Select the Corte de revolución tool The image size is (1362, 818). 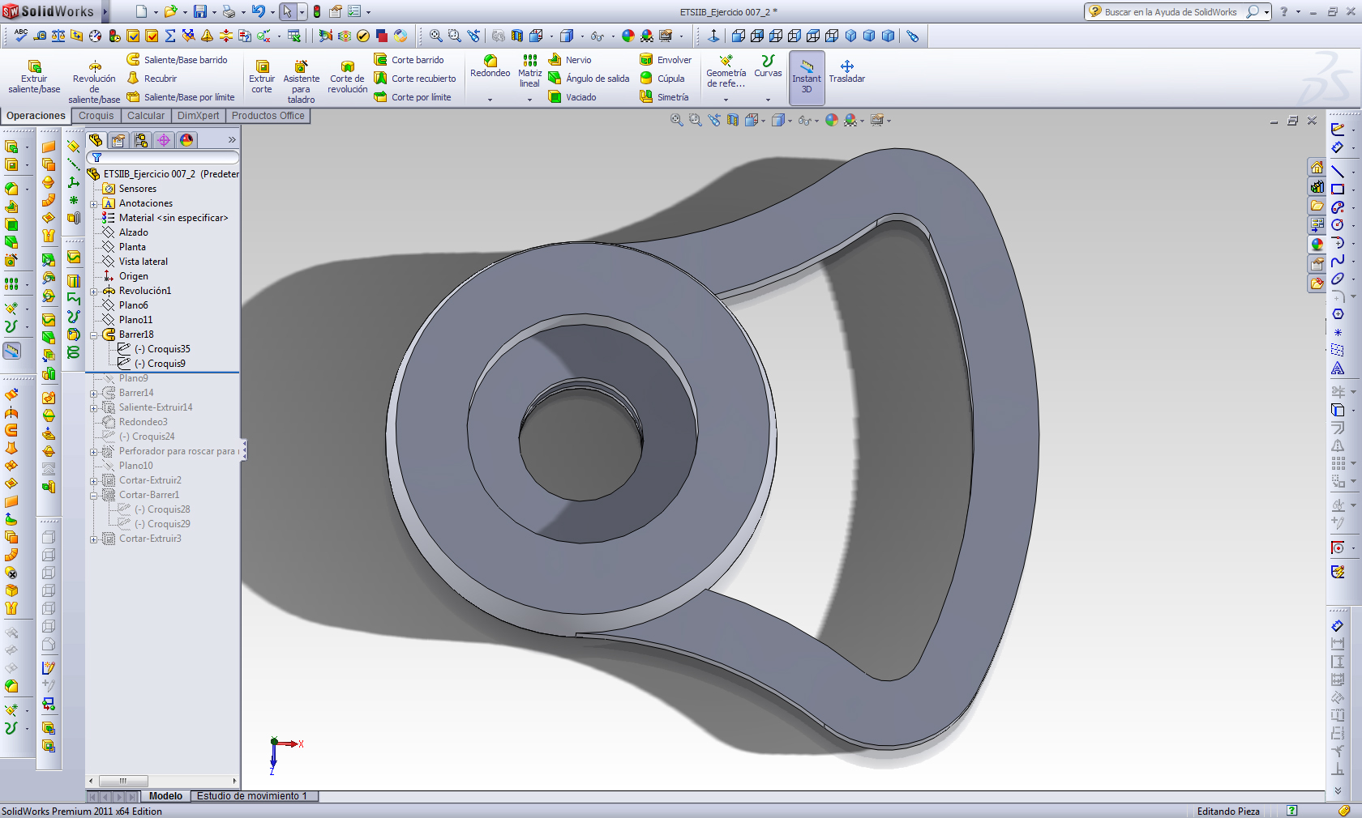point(348,76)
